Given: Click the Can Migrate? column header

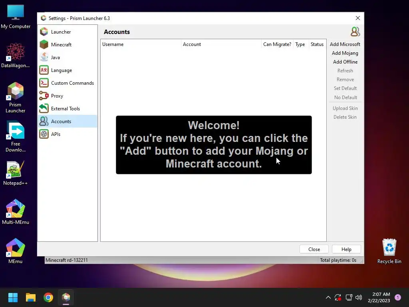Looking at the screenshot, I should point(277,44).
